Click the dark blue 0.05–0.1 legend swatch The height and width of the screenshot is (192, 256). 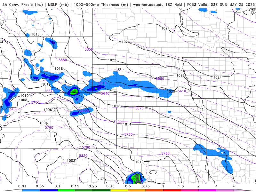point(49,190)
